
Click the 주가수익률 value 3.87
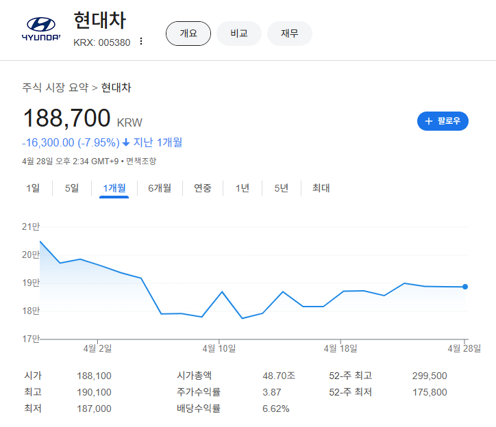tap(272, 392)
